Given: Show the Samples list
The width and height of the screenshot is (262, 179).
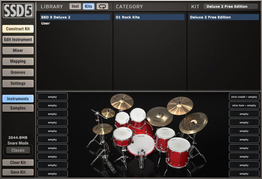Looking at the screenshot, I should tap(18, 108).
